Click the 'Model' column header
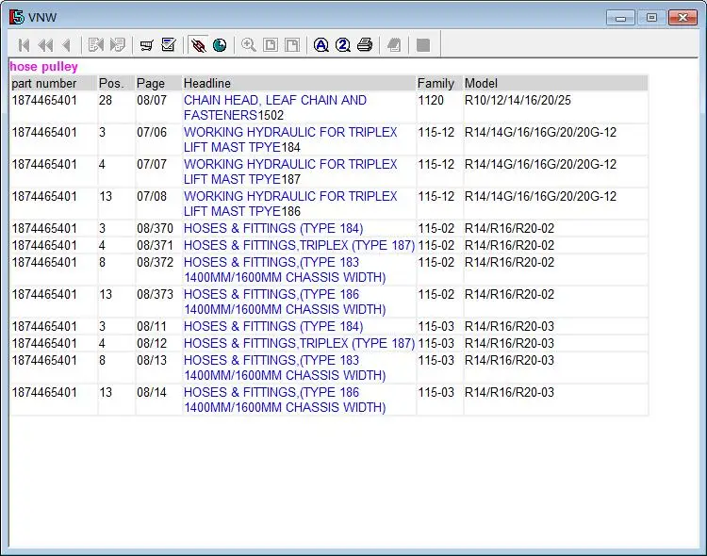Screen dimensions: 707x556 (555, 84)
